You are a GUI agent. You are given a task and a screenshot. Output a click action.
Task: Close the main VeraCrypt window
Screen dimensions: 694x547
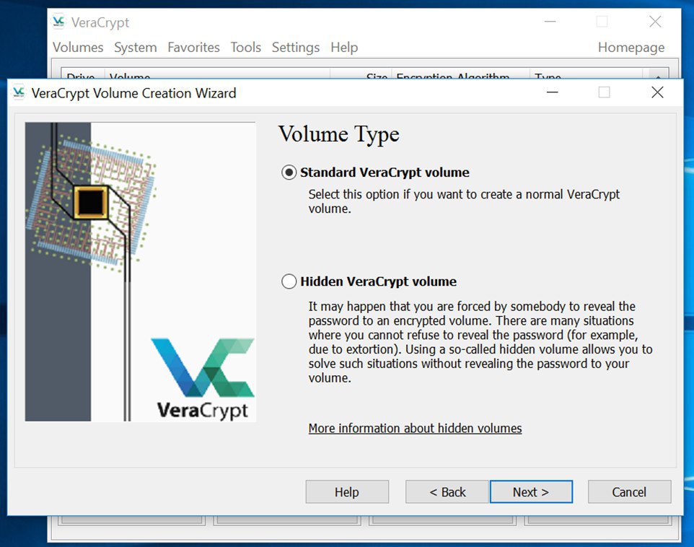point(655,22)
